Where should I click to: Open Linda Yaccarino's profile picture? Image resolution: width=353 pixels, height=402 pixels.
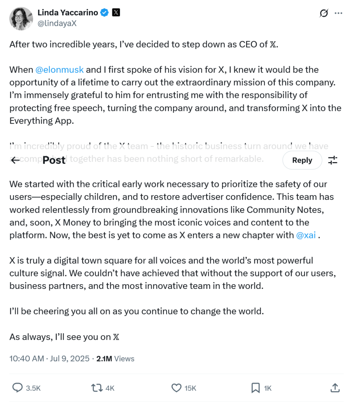tap(20, 18)
